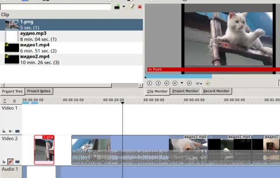
Task: Toggle lock on Video 1 track
Action: click(x=4, y=131)
